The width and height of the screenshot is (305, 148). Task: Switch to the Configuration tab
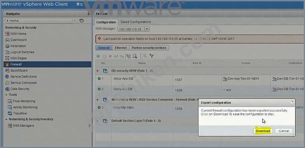tap(106, 22)
